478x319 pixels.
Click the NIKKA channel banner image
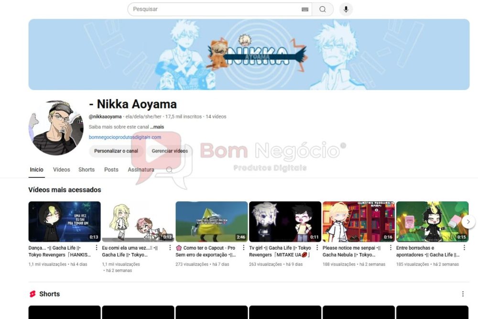coord(249,55)
